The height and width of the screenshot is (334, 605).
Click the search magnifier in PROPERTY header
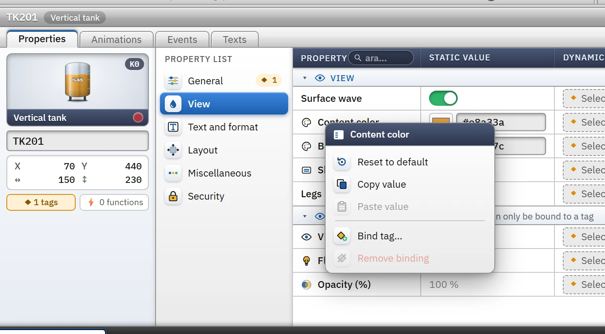(x=358, y=58)
